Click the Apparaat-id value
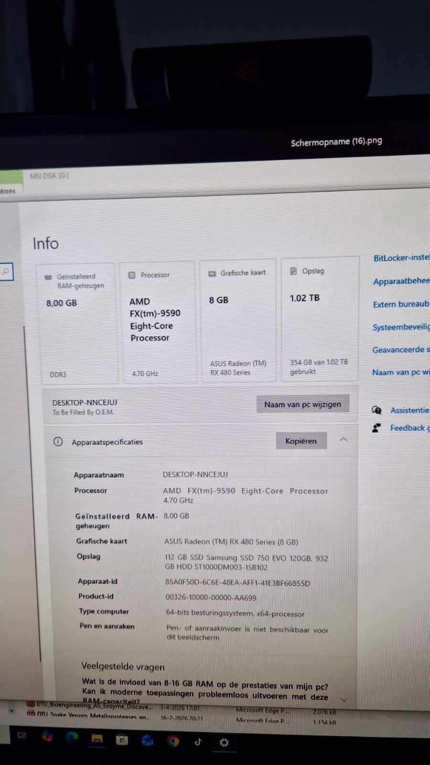The height and width of the screenshot is (765, 430). [237, 583]
